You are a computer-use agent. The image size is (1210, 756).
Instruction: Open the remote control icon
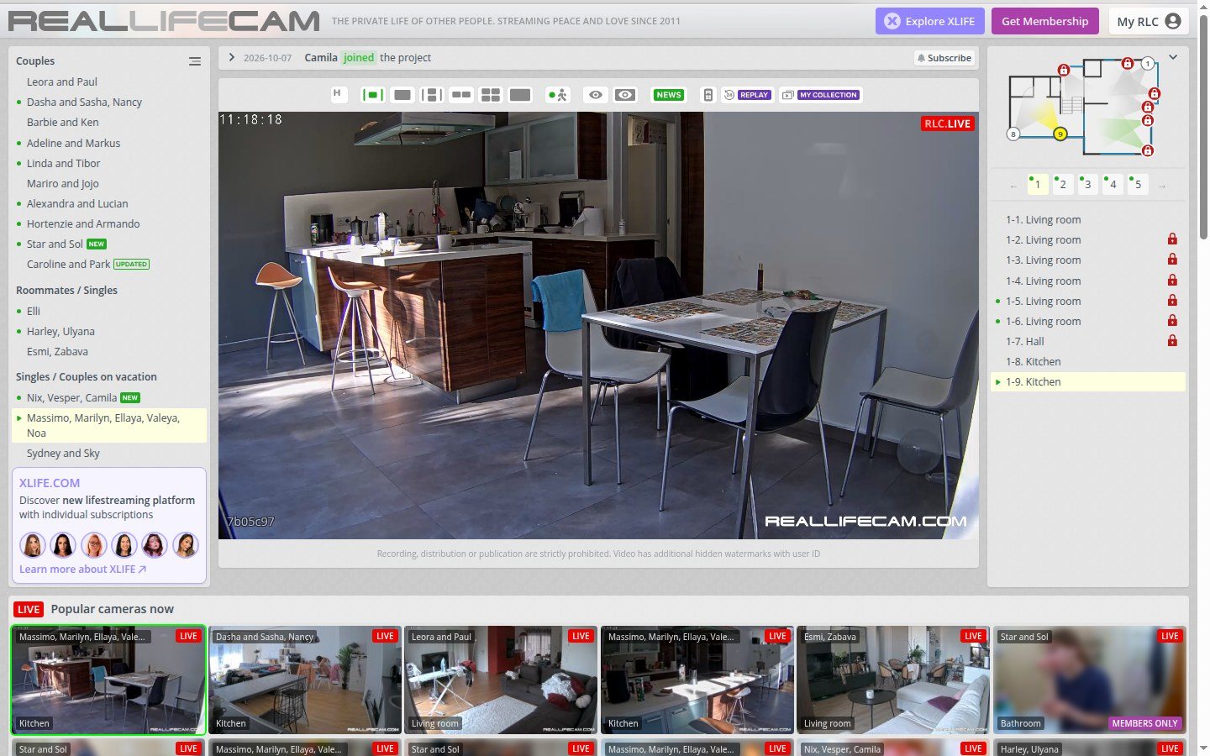708,95
